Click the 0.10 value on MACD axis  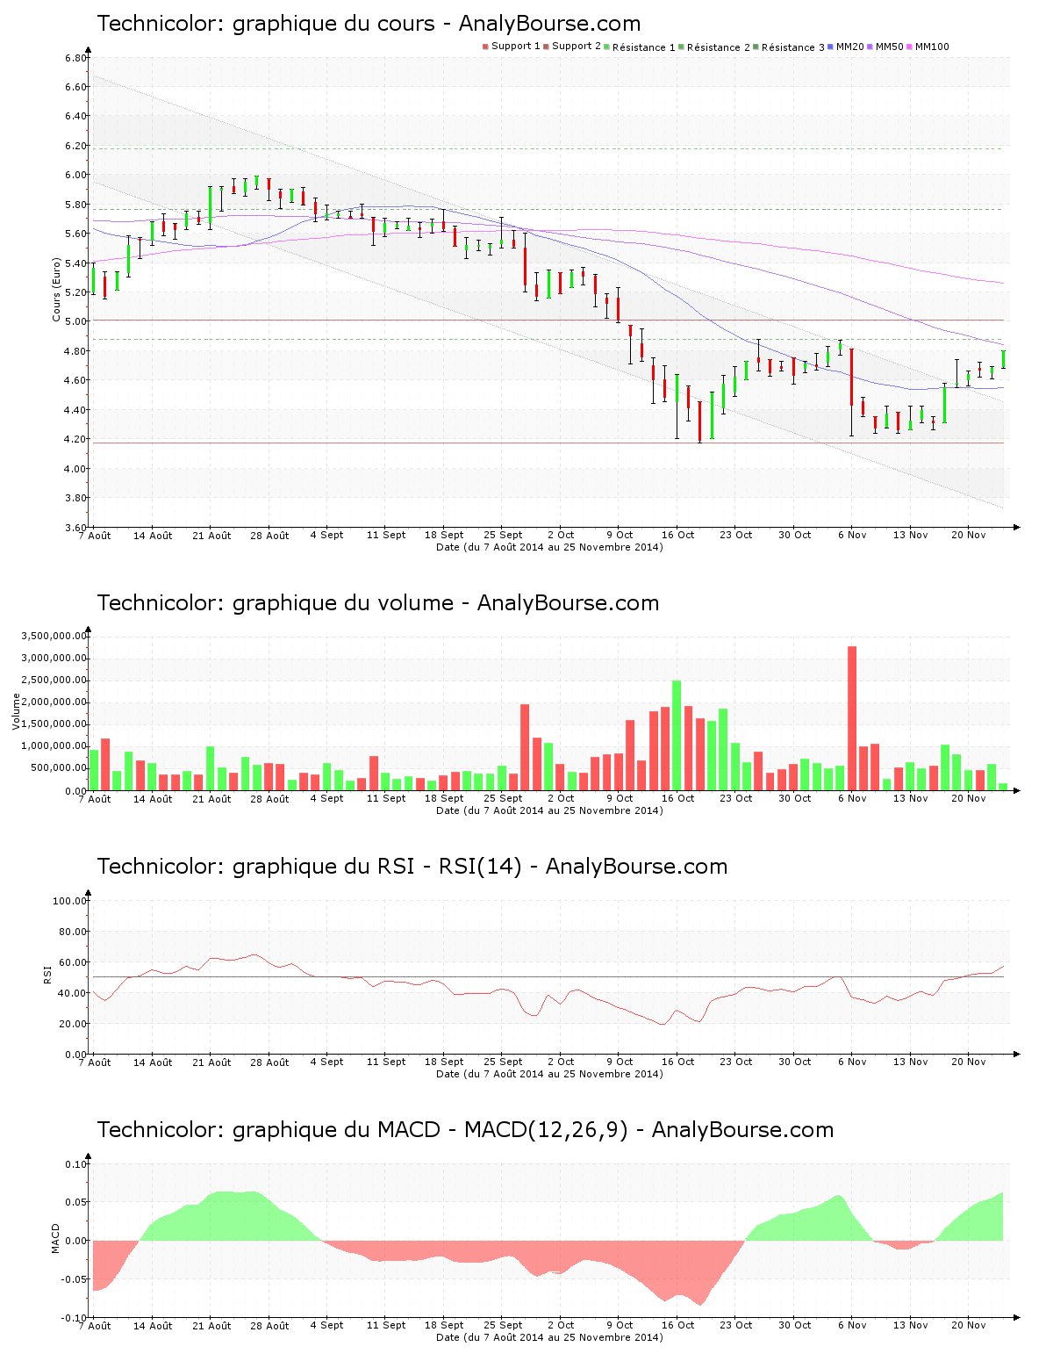tap(77, 1164)
